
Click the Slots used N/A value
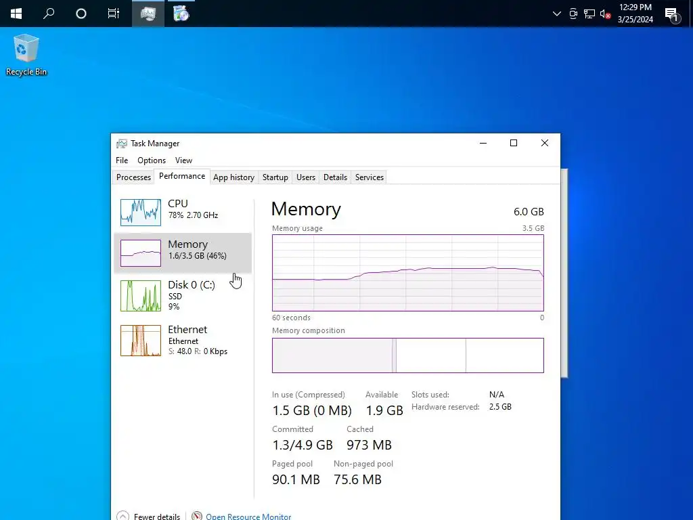click(x=496, y=395)
